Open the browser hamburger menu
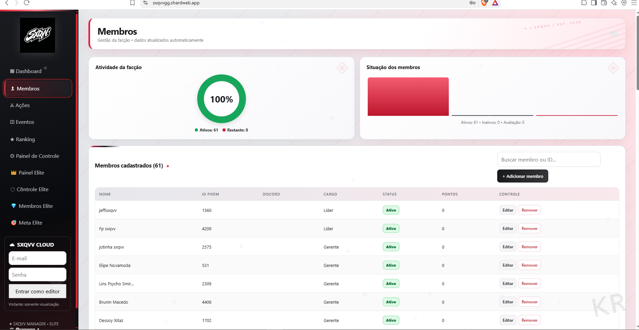The width and height of the screenshot is (639, 330). (634, 3)
